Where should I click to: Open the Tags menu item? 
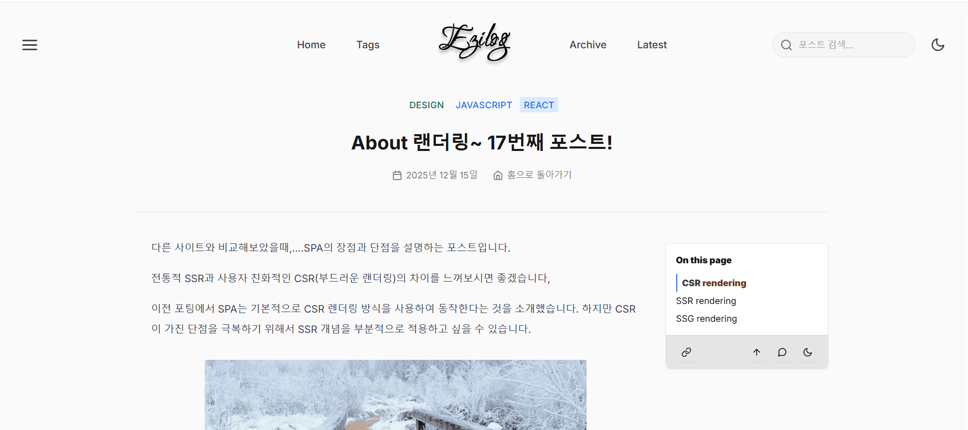[x=368, y=45]
